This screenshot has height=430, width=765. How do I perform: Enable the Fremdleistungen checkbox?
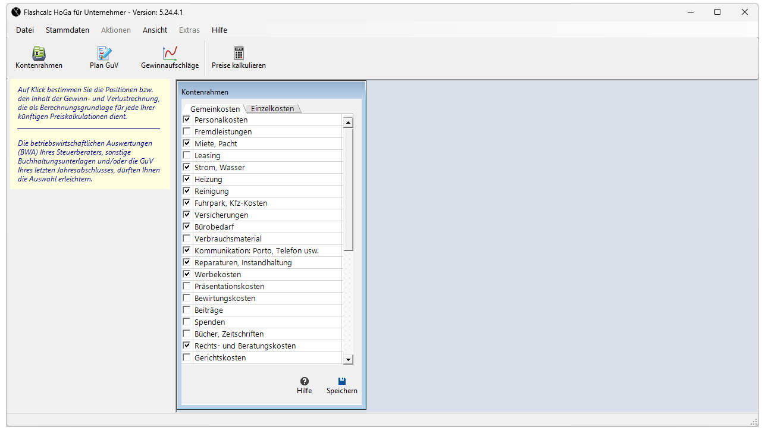point(187,131)
